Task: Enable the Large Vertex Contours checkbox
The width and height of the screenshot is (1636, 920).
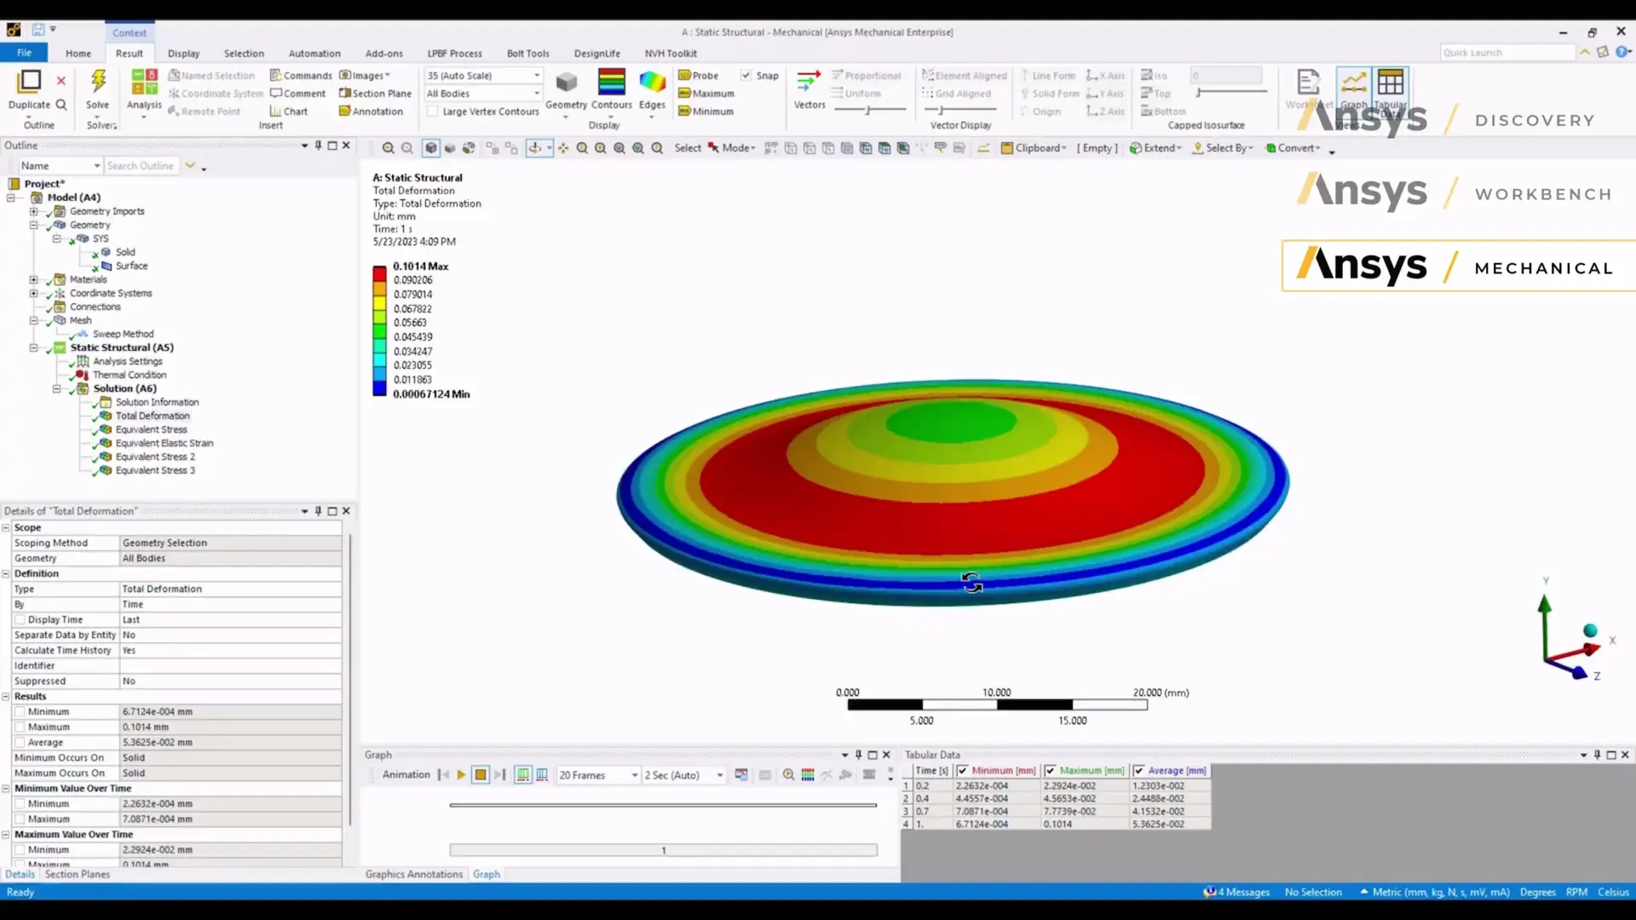Action: pos(434,112)
